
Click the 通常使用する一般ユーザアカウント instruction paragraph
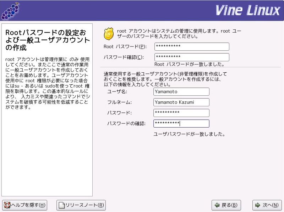pyautogui.click(x=165, y=79)
